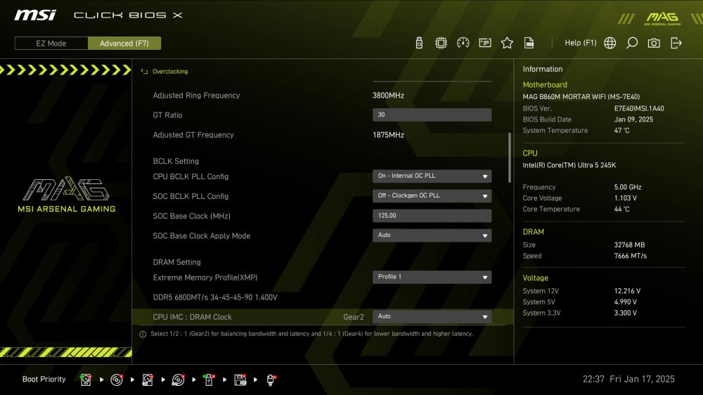The image size is (703, 395).
Task: Select the CPU IMC : DRAM Clock row label
Action: [193, 317]
